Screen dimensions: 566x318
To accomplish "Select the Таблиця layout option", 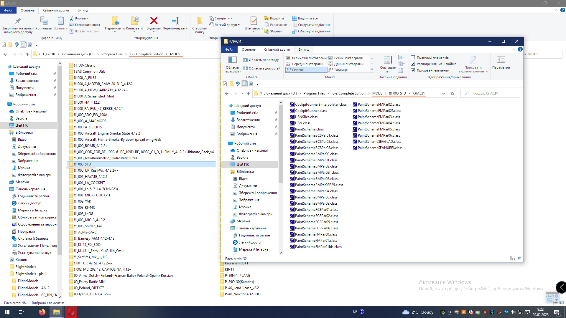I will [x=340, y=70].
